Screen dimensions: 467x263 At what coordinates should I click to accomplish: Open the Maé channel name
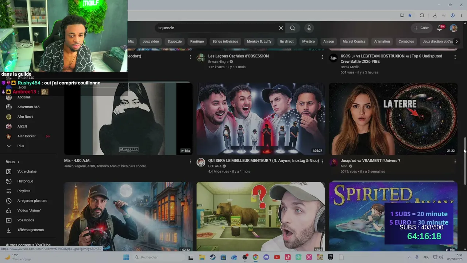344,166
